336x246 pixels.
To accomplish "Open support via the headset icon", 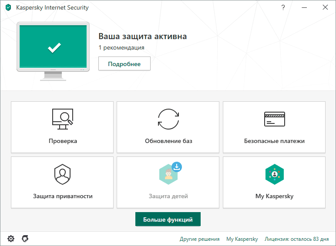I will [25, 239].
